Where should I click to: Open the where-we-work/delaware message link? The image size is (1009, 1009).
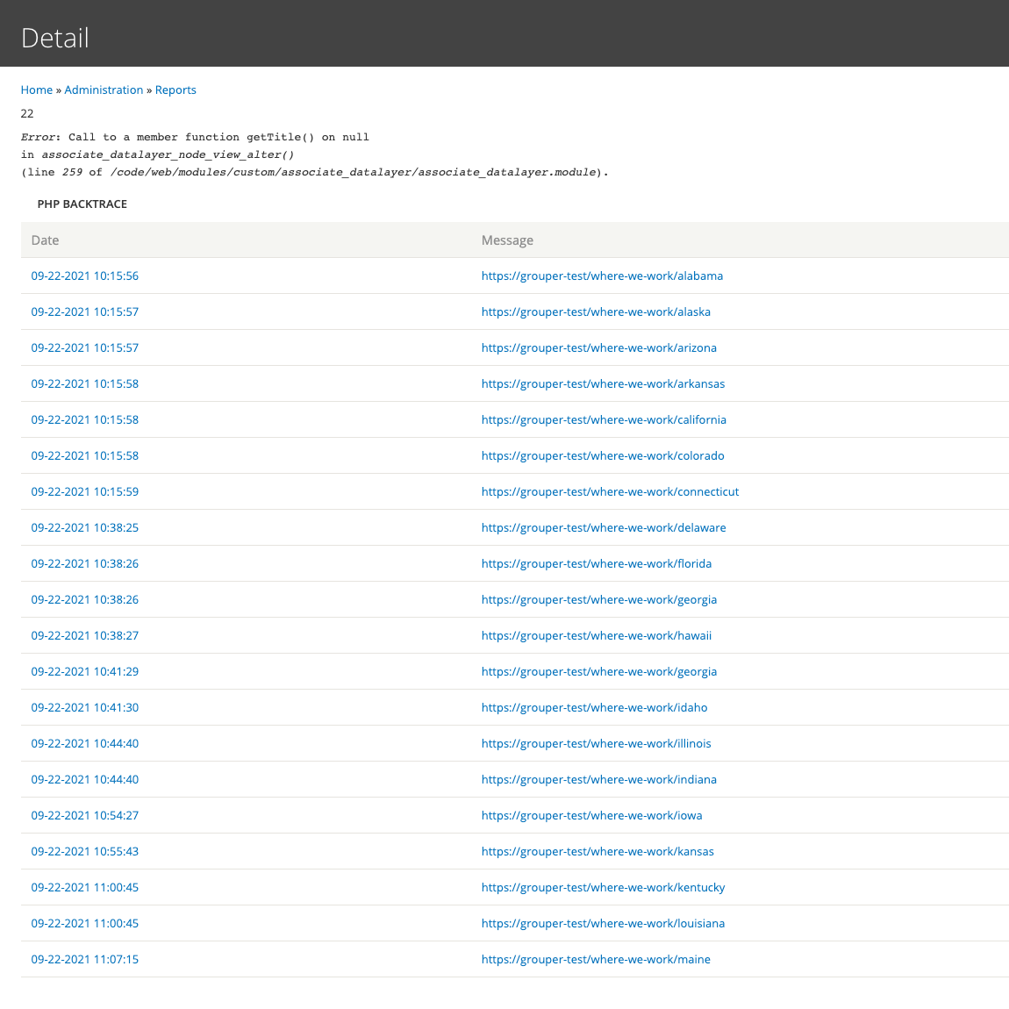point(604,528)
